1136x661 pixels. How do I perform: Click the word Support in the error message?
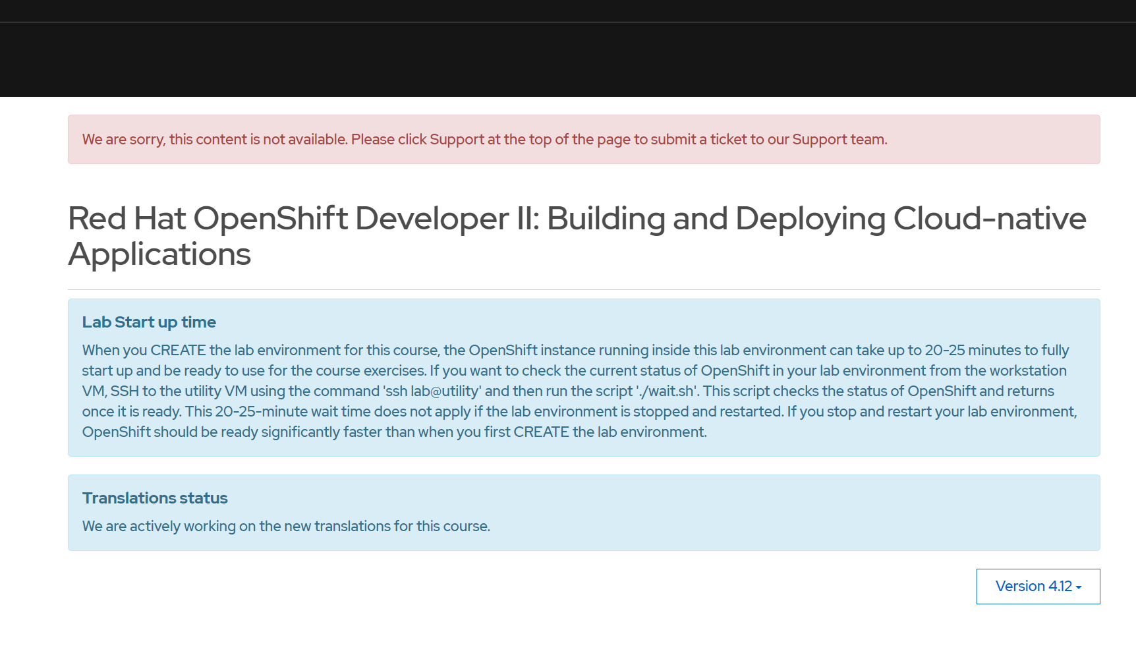(x=457, y=140)
